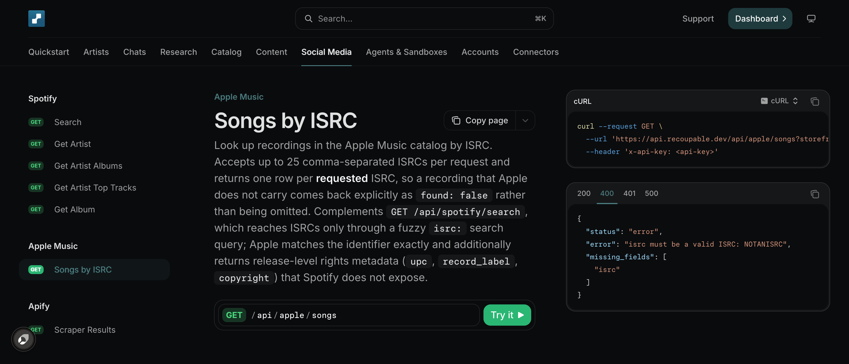The image size is (849, 364).
Task: Click the cURL panel title text
Action: coord(583,101)
